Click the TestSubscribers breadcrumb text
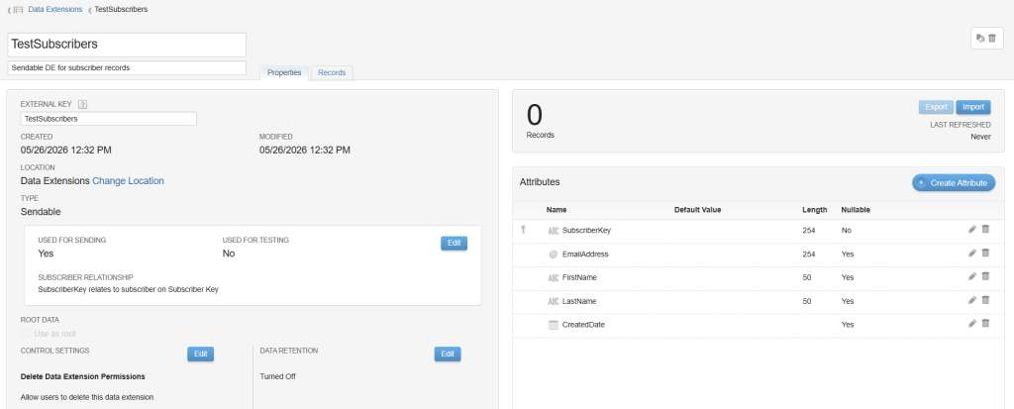This screenshot has width=1014, height=409. pos(121,10)
